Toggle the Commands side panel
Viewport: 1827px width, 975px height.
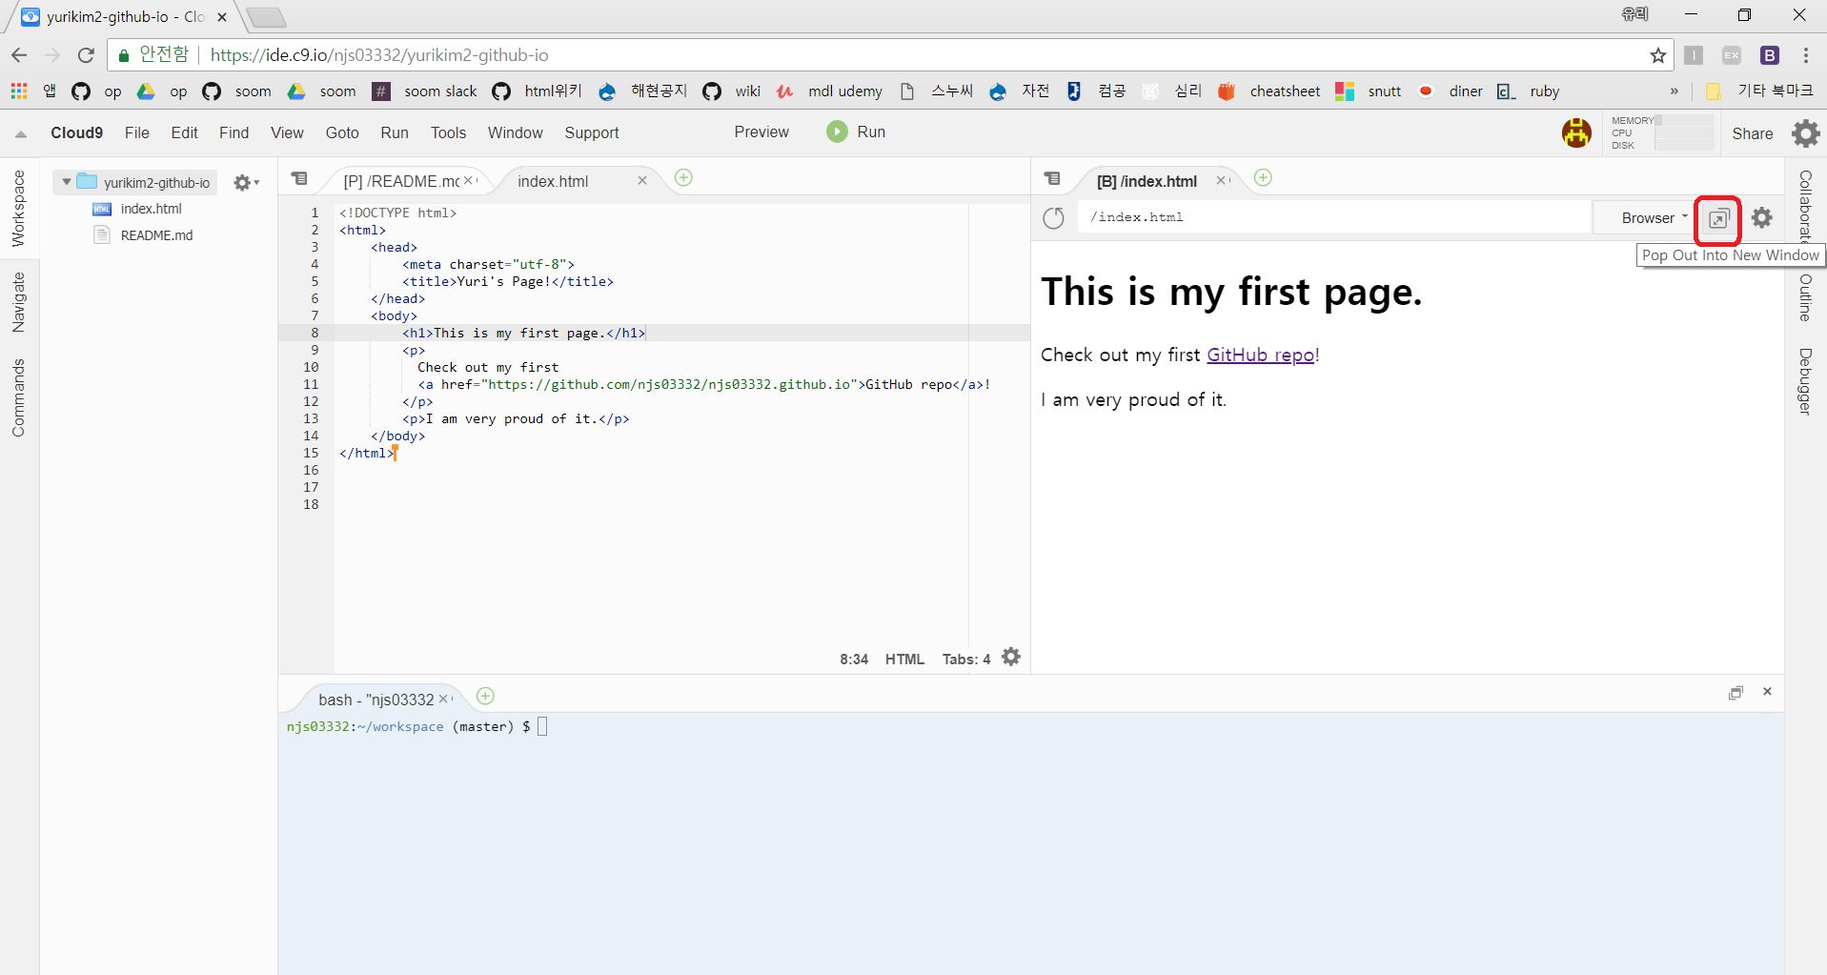point(18,398)
